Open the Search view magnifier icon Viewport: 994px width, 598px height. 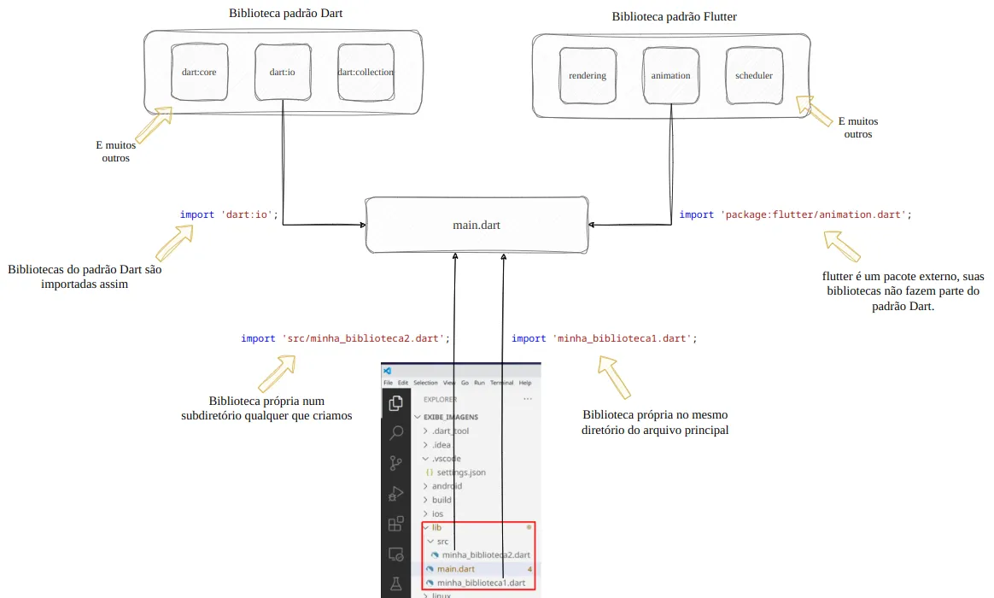tap(396, 433)
